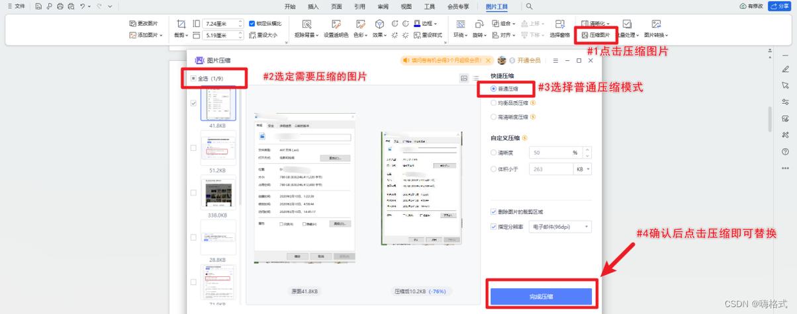Switch to the 开始 tab
Viewport: 797px width, 314px height.
290,7
